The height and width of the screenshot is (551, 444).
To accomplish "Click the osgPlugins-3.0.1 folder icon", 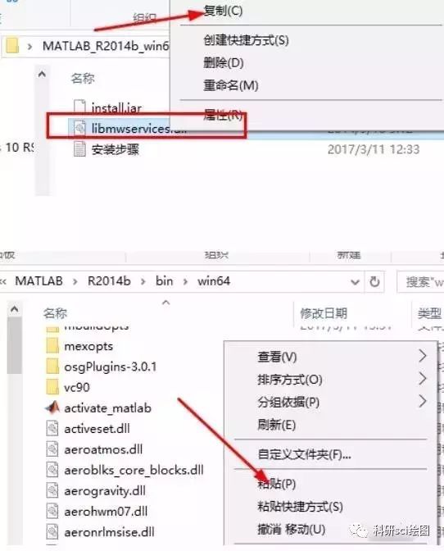I will (52, 367).
